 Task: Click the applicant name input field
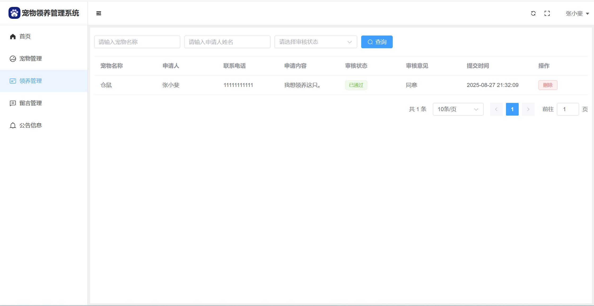tap(227, 42)
